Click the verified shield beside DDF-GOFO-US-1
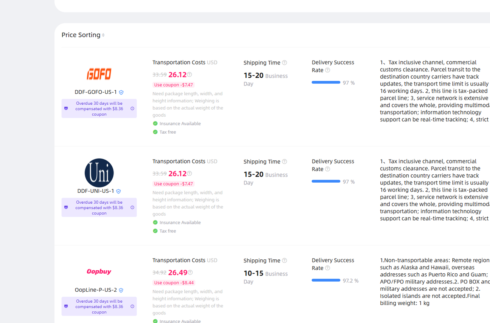Image resolution: width=490 pixels, height=323 pixels. tap(121, 92)
